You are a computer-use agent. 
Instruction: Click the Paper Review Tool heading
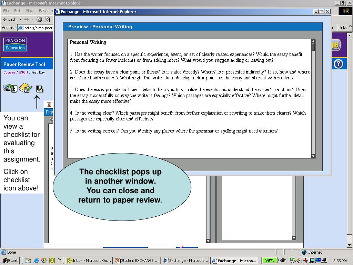24,64
